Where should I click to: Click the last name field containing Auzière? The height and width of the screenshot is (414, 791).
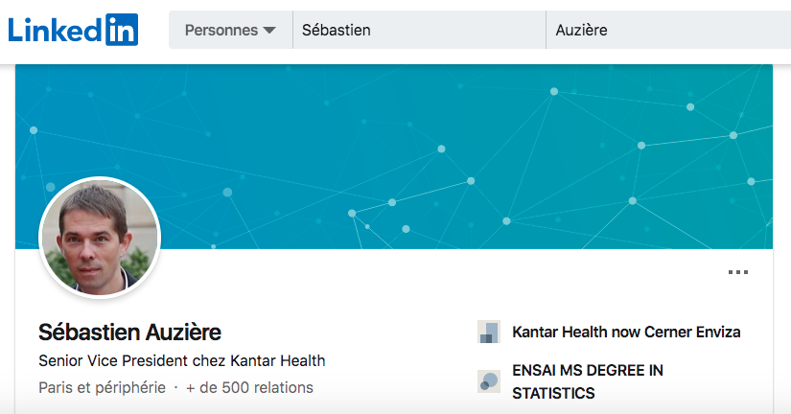click(668, 30)
